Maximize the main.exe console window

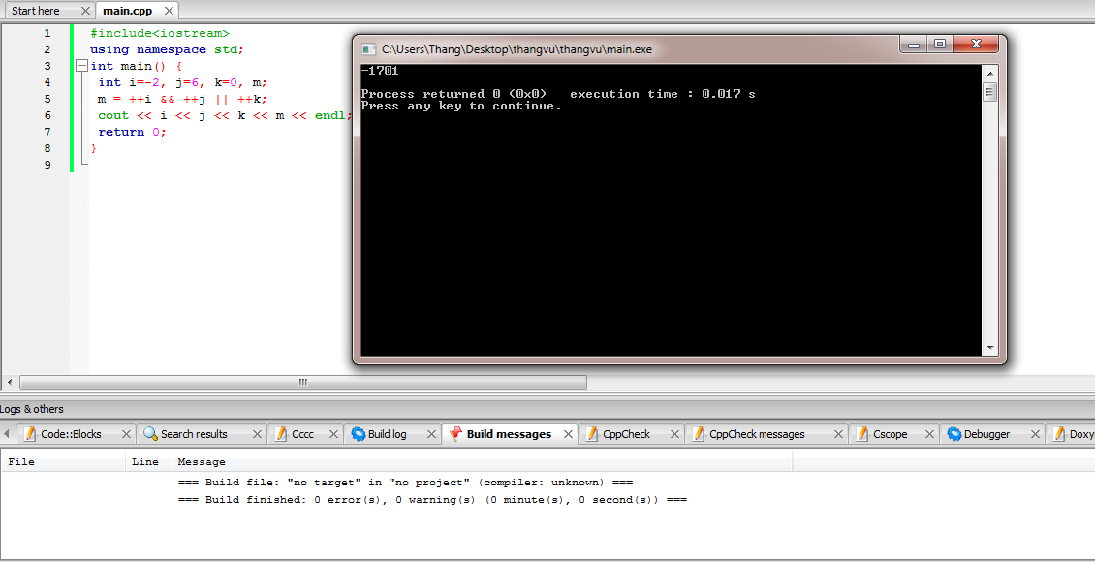pyautogui.click(x=939, y=45)
